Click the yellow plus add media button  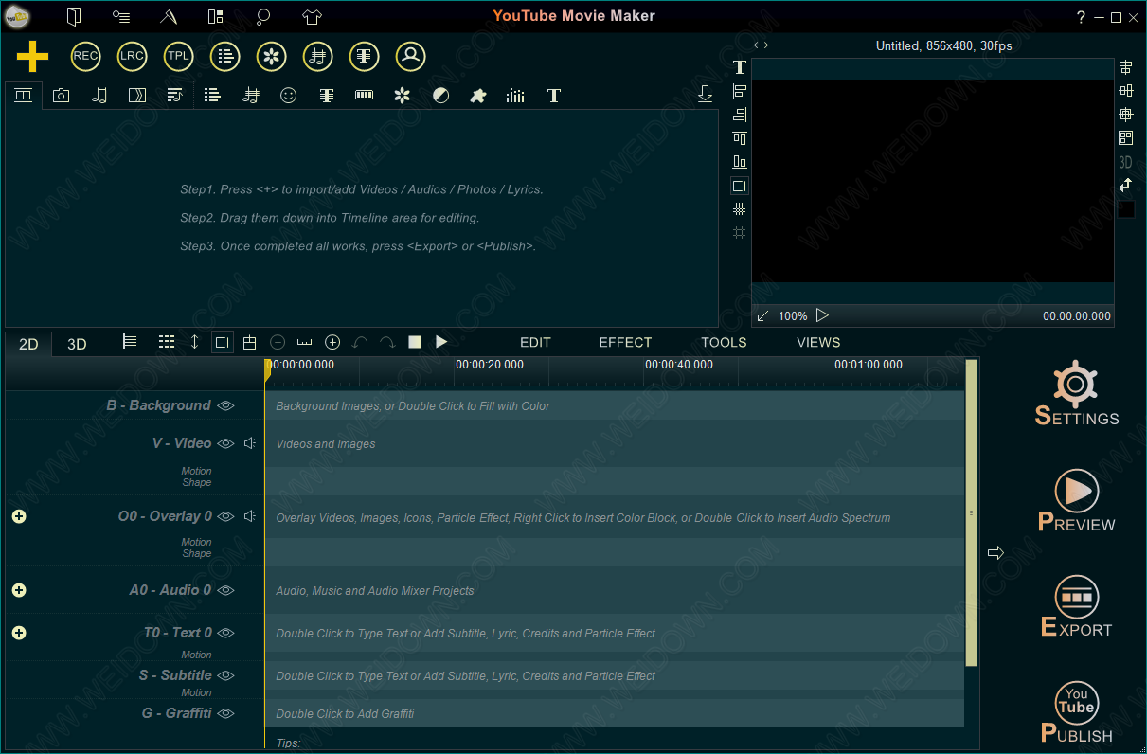32,57
